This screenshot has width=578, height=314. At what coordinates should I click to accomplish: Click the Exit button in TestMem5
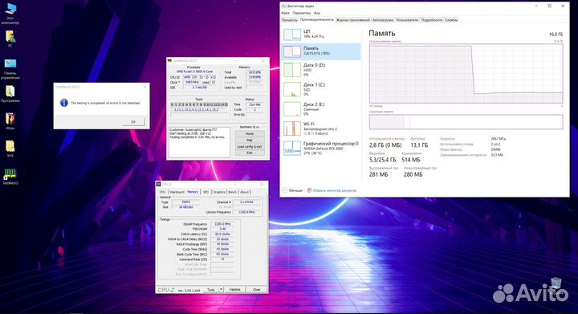click(250, 153)
